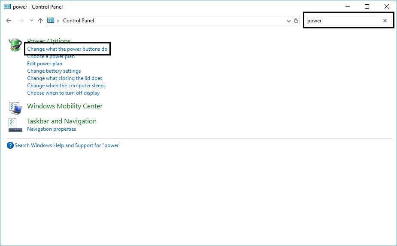397x246 pixels.
Task: Open Choose when to turn off display
Action: 63,93
